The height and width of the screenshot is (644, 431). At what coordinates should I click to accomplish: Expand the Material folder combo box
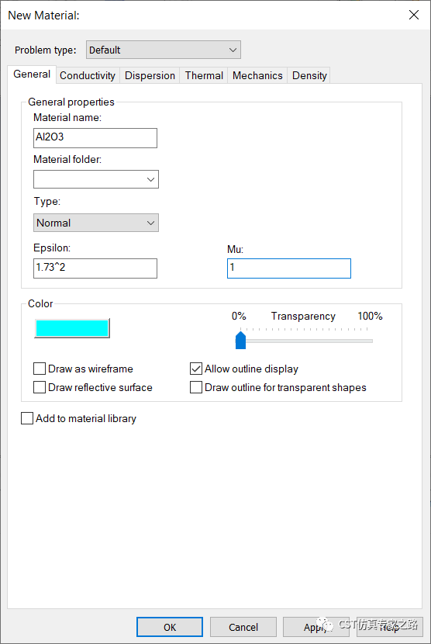tap(96, 179)
